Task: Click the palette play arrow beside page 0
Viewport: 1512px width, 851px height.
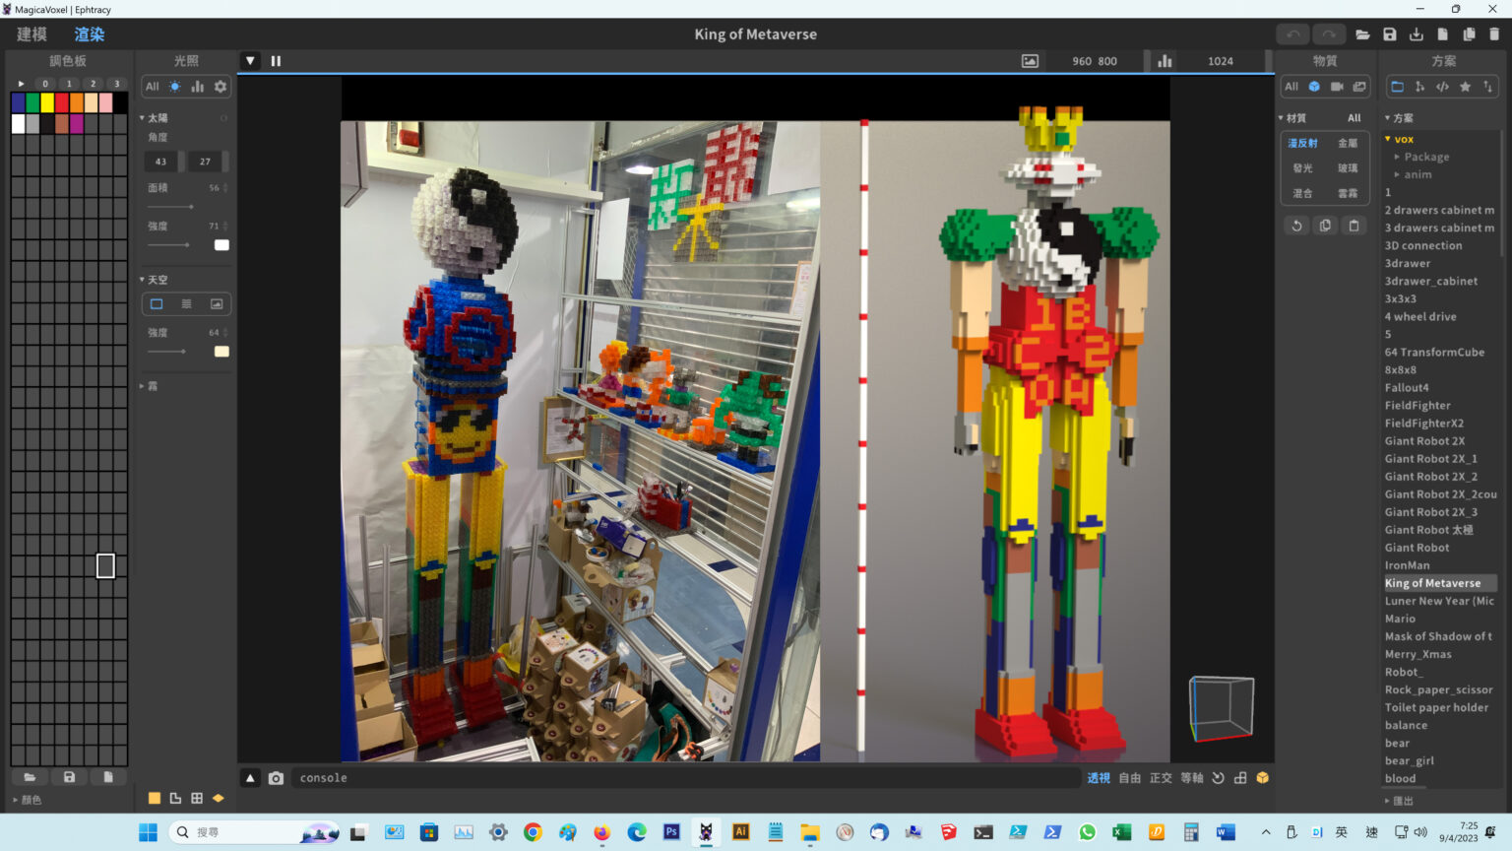Action: point(21,84)
